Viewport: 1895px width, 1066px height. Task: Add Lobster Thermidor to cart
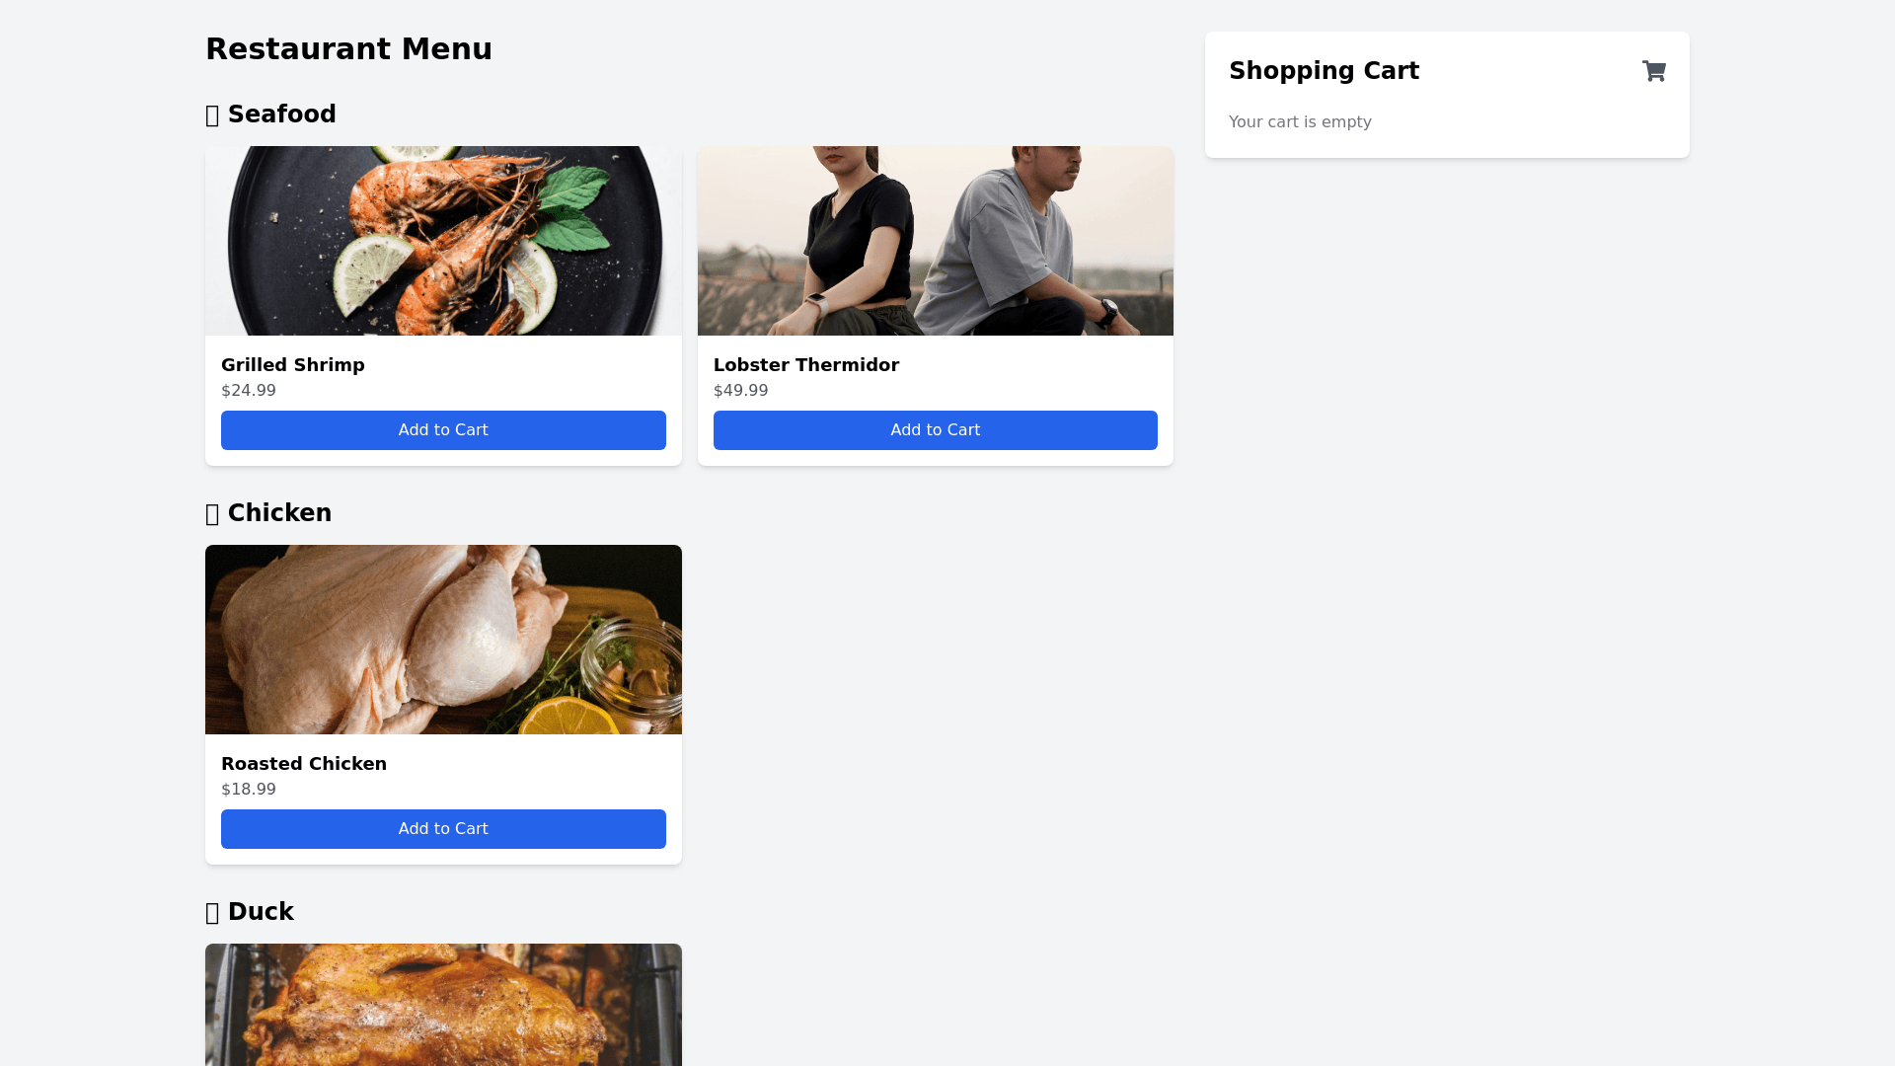click(x=936, y=430)
